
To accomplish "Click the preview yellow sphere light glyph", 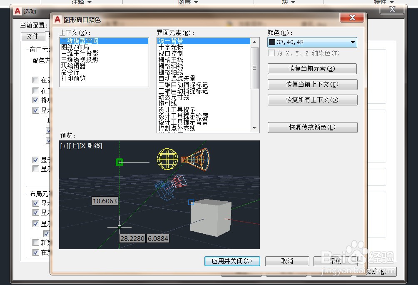I will tap(168, 159).
